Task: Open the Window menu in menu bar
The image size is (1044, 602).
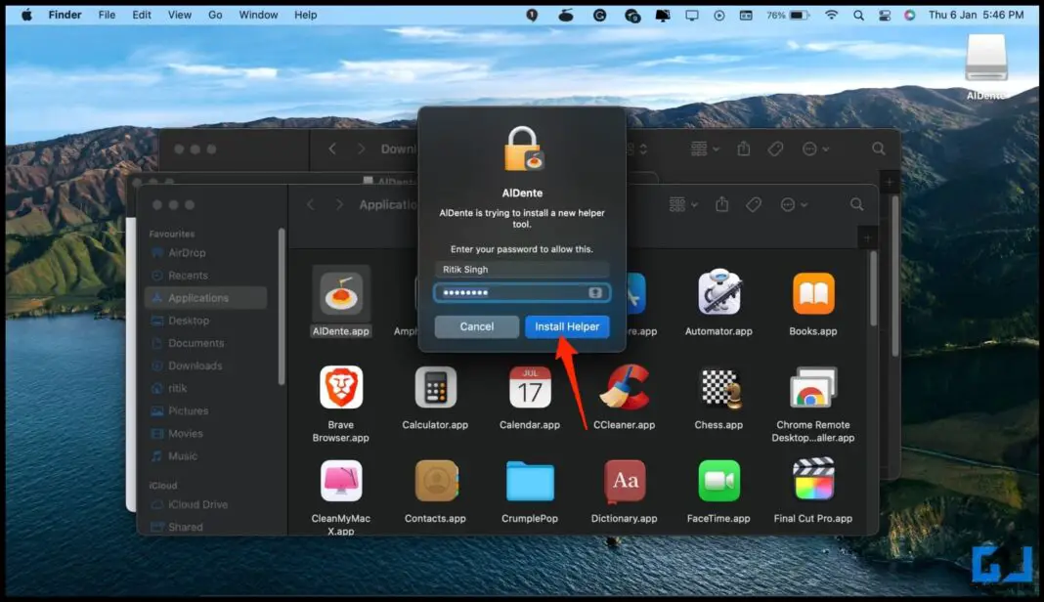Action: (258, 15)
